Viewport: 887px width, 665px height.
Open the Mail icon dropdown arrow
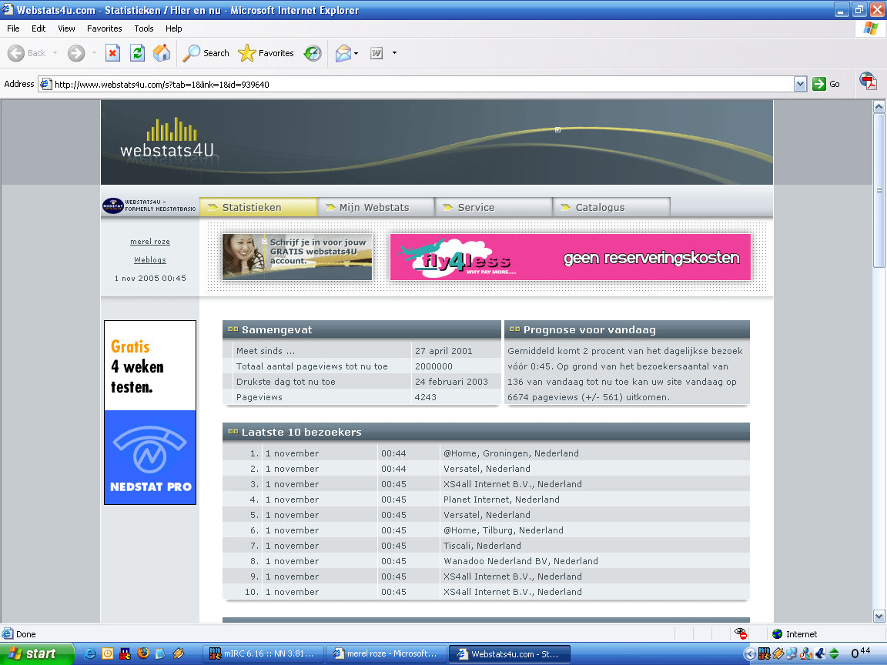pos(356,53)
